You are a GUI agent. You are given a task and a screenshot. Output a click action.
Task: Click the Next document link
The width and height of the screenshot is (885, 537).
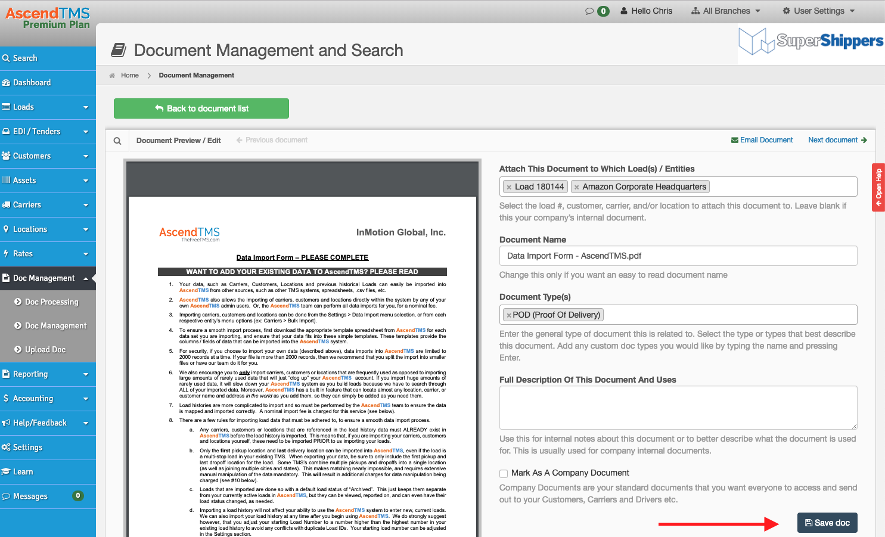click(837, 140)
